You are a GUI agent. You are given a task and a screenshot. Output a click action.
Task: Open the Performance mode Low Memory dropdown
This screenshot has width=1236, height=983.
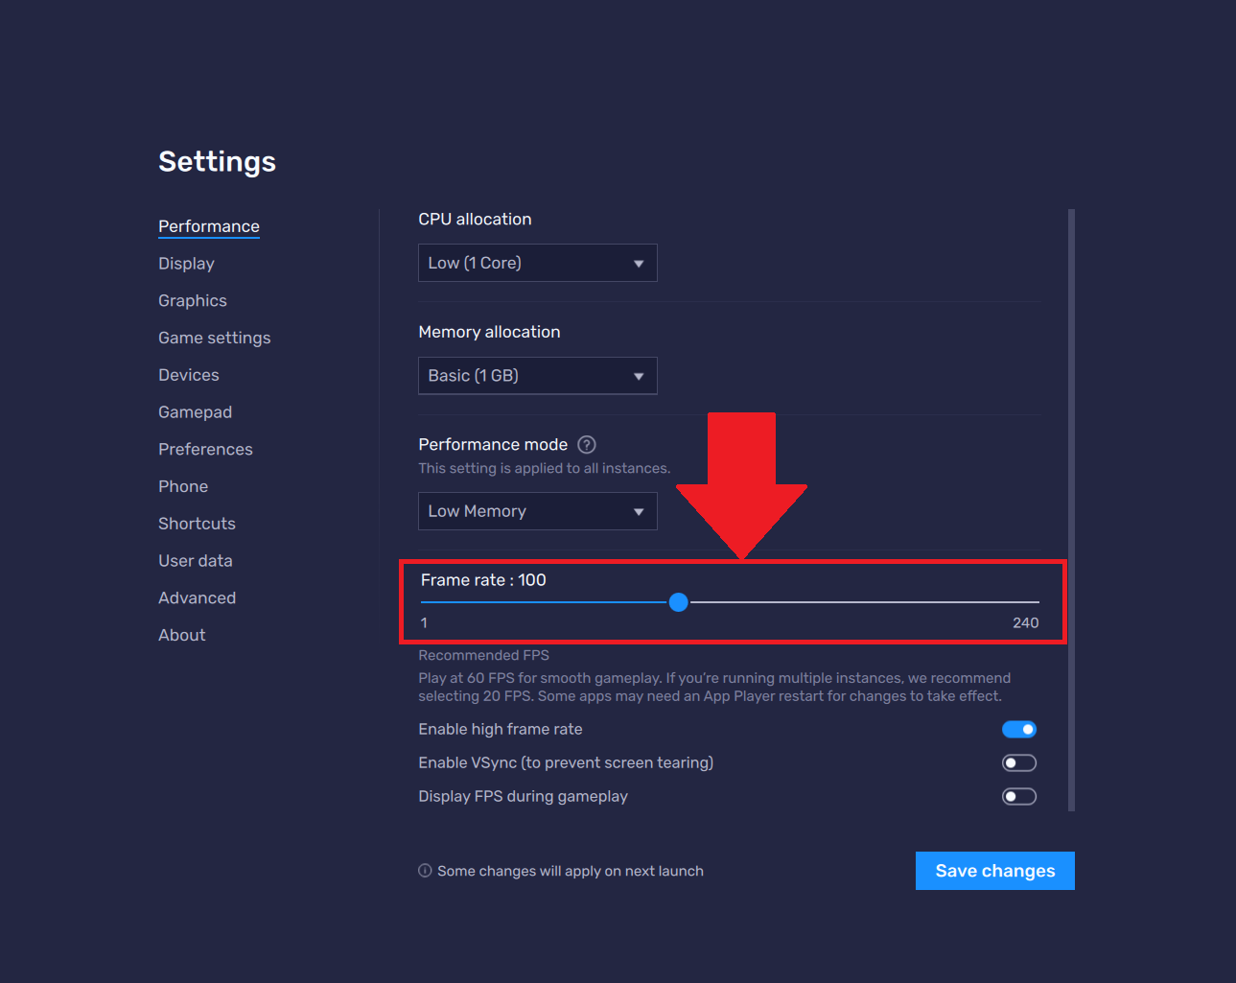[538, 511]
